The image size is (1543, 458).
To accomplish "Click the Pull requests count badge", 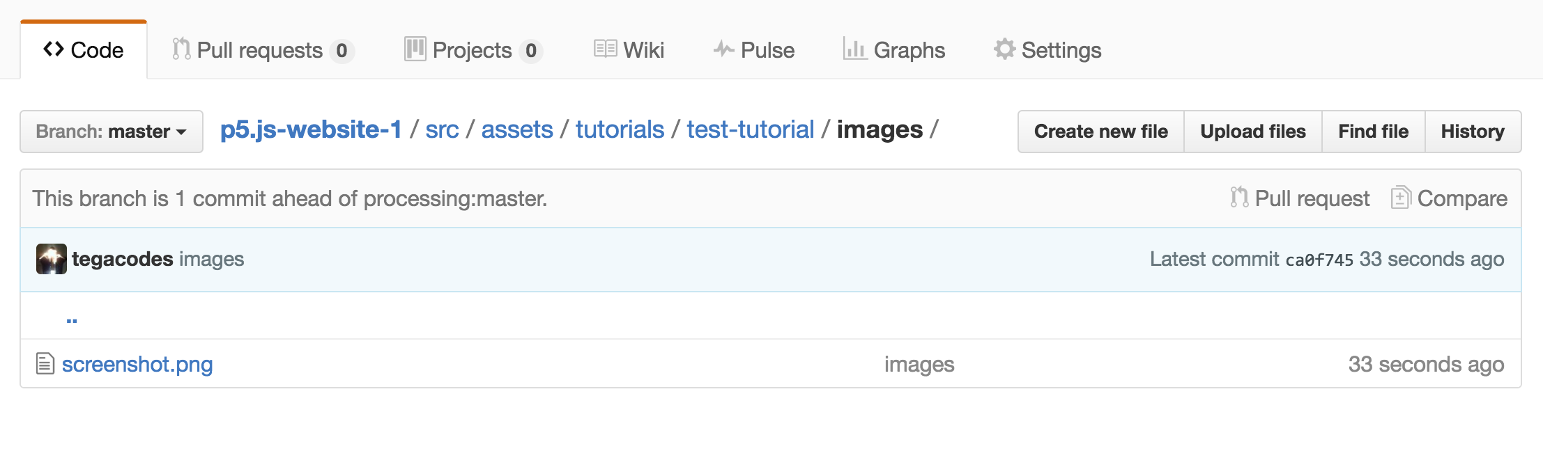I will (341, 51).
